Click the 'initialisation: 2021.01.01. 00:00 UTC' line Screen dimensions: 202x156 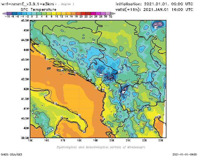coord(154,4)
